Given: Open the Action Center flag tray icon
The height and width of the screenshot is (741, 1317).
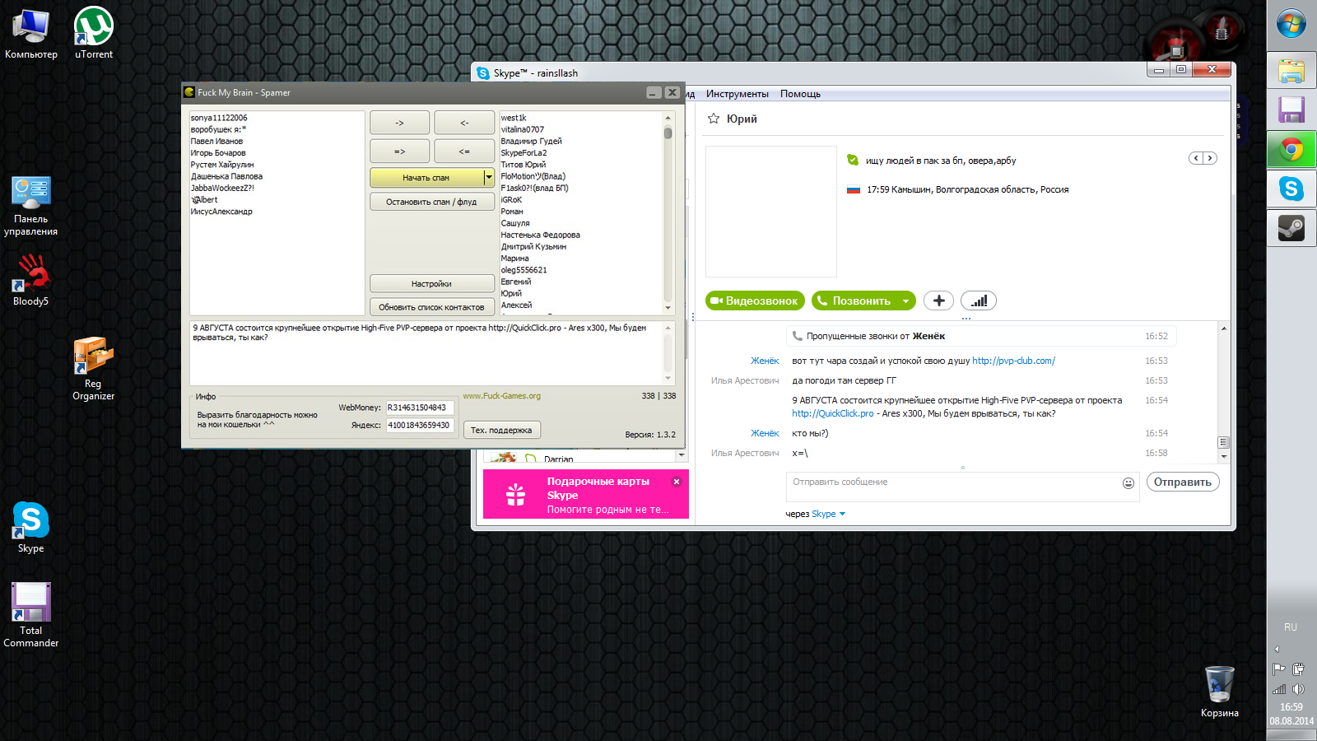Looking at the screenshot, I should (1279, 669).
